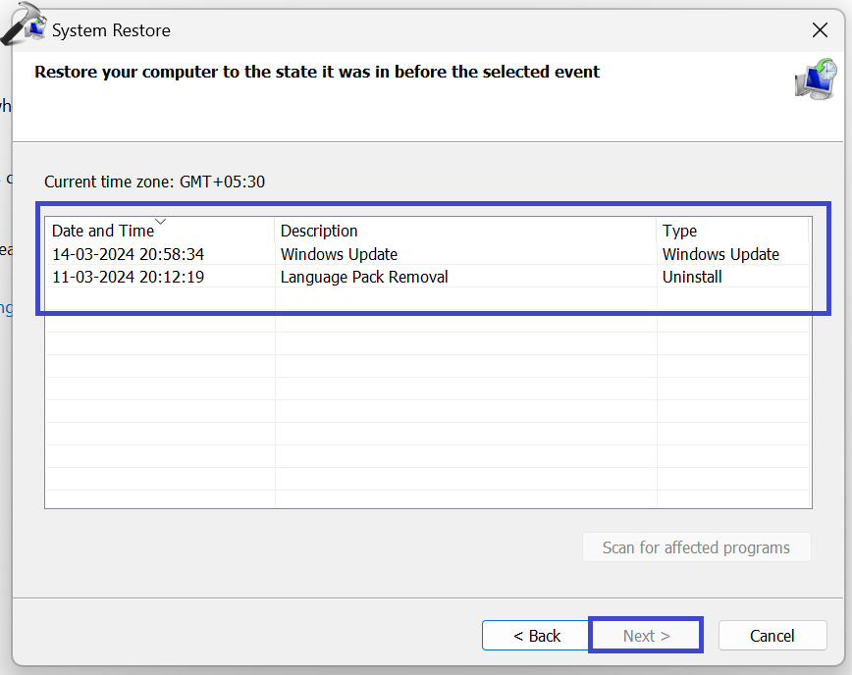The height and width of the screenshot is (675, 852).
Task: Sort by the Date and Time column
Action: (103, 232)
